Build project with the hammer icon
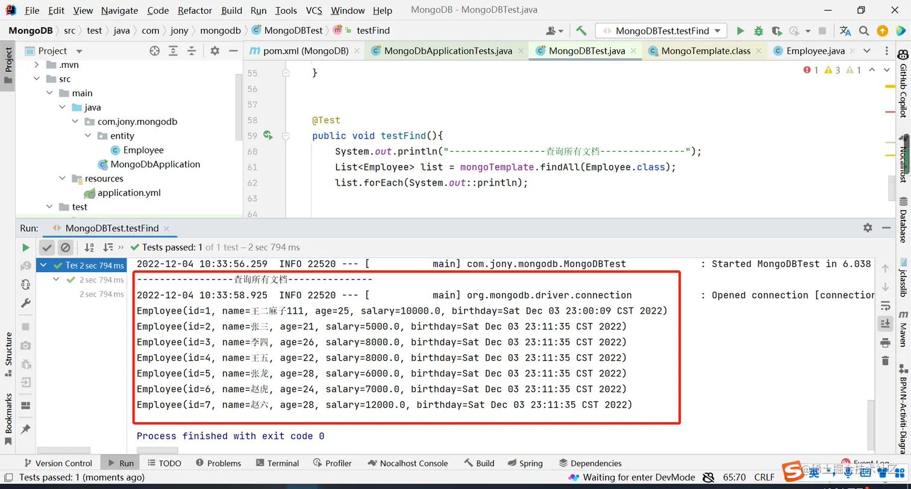 coord(581,31)
